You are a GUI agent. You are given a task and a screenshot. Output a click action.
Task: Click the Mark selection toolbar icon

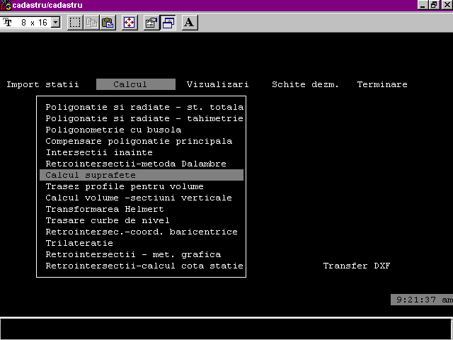point(75,23)
